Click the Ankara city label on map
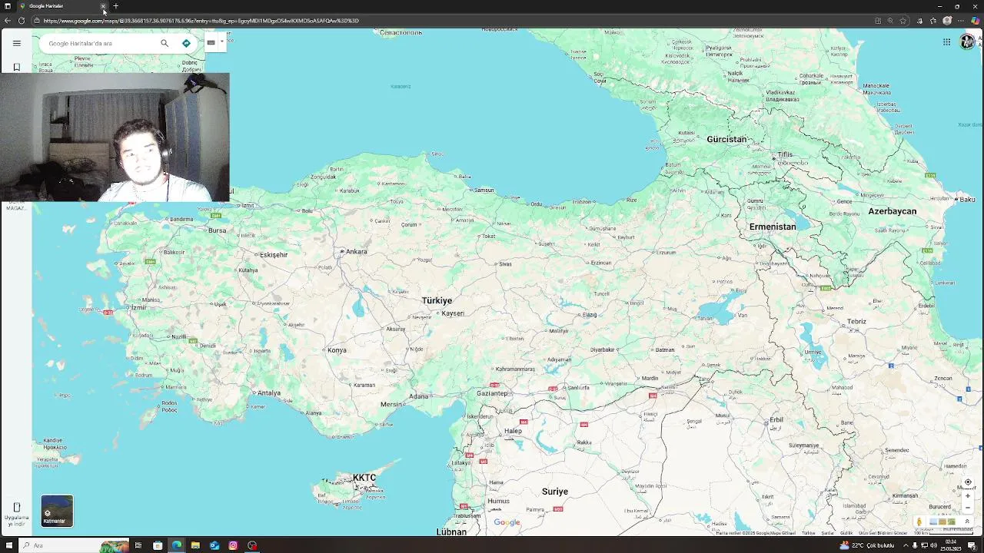984x553 pixels. point(356,251)
